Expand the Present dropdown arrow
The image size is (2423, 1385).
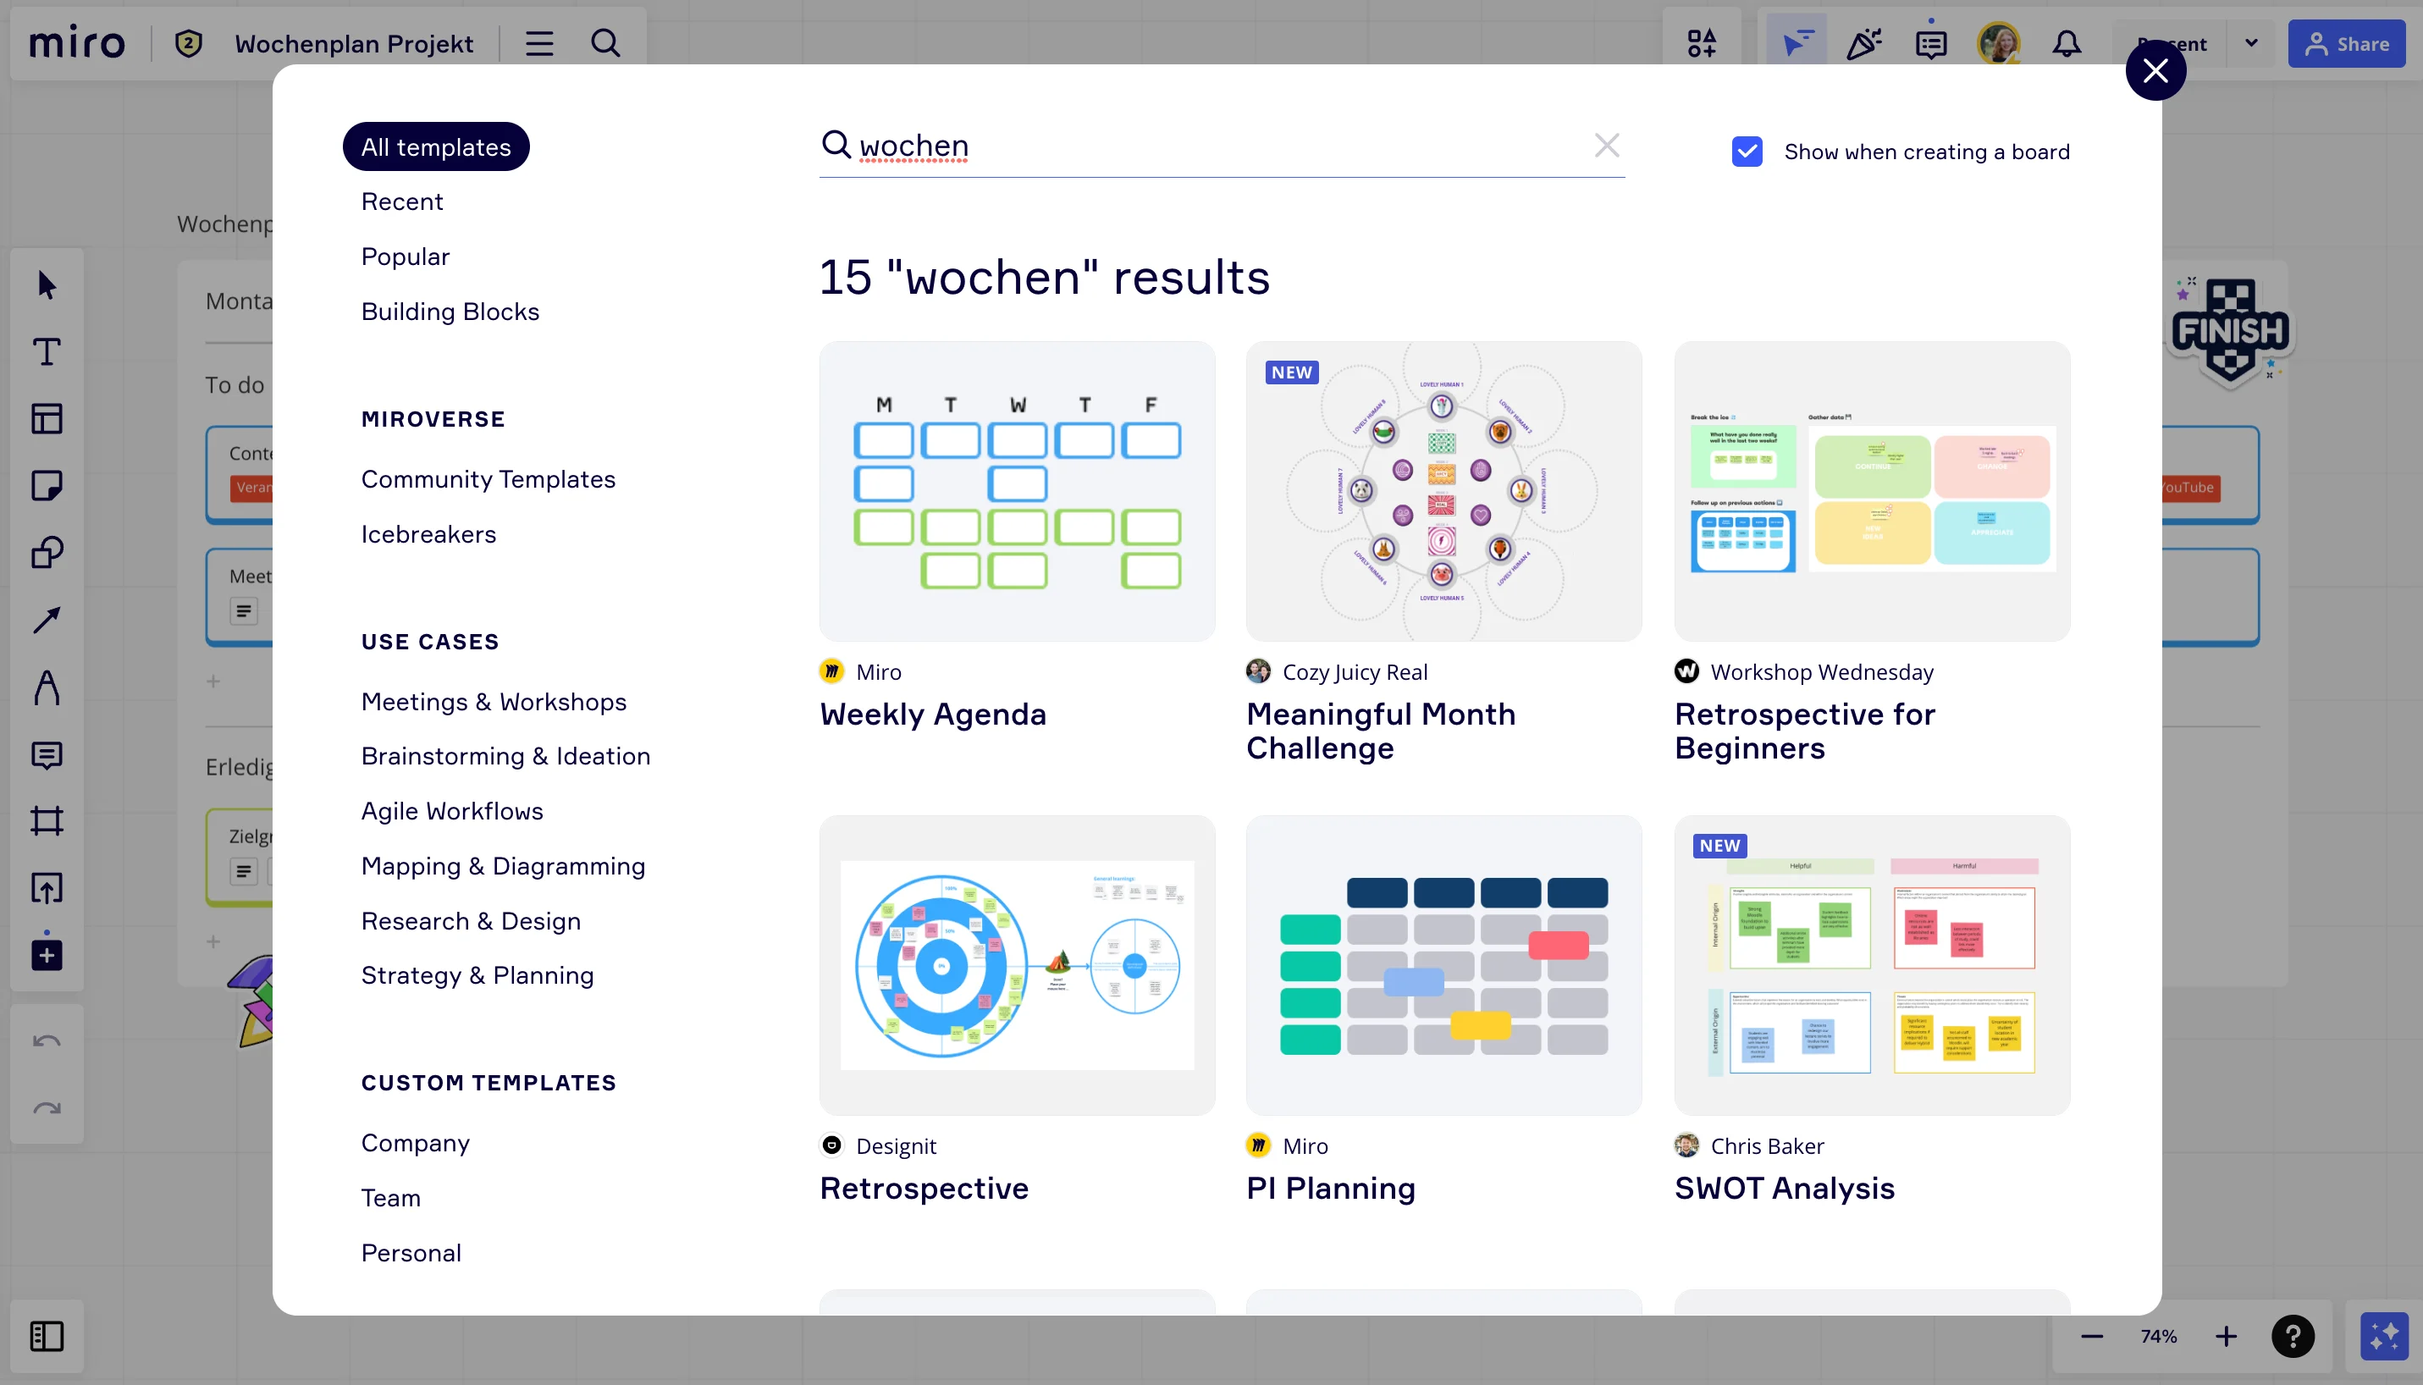[2251, 44]
